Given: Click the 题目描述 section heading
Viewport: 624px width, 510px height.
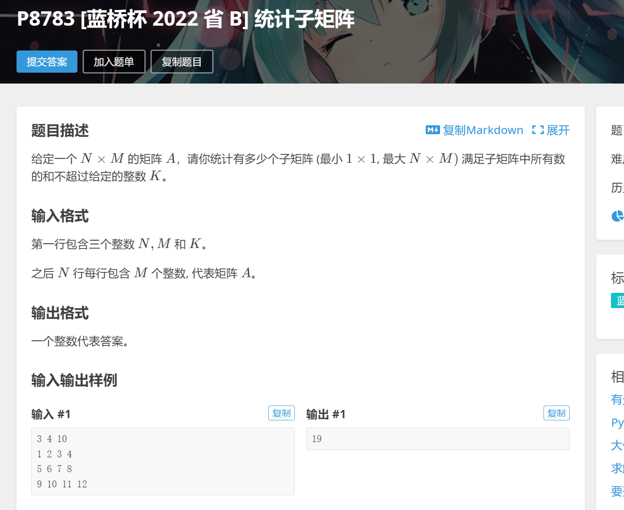Looking at the screenshot, I should coord(60,131).
